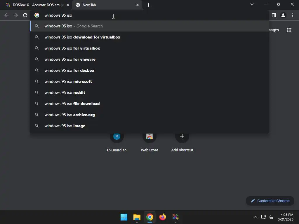Viewport: 299px width, 224px height.
Task: Open the Chrome profile avatar menu
Action: pos(283,15)
